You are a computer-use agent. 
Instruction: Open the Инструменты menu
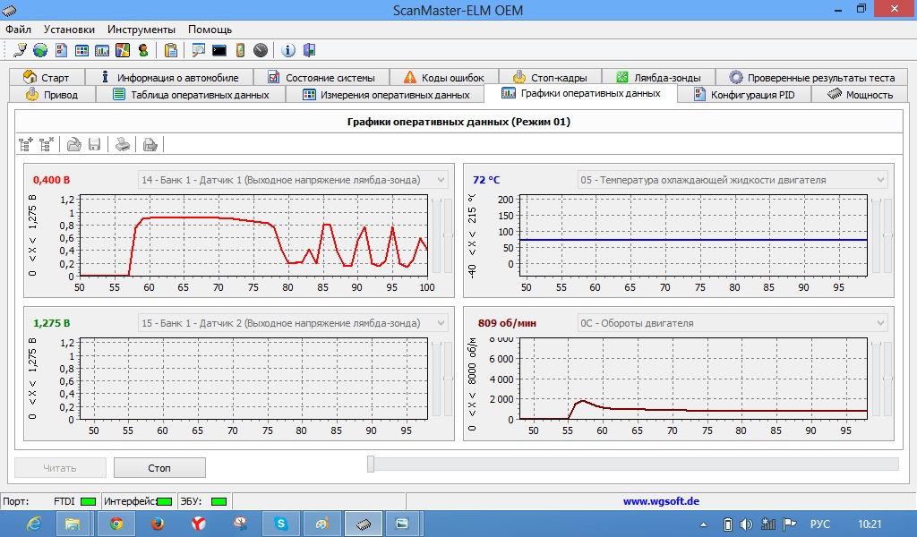[141, 30]
